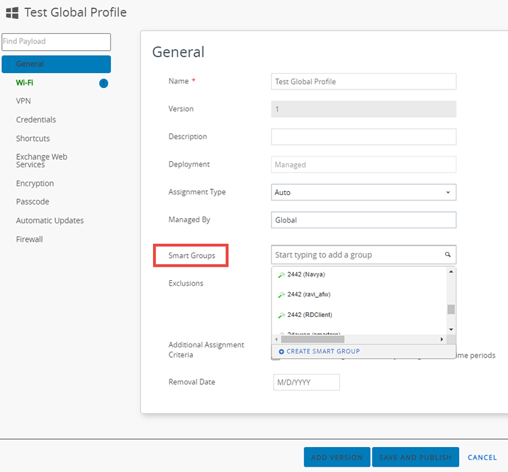The image size is (508, 472).
Task: Click the wand icon beside 2442 (Navya)
Action: pos(281,275)
